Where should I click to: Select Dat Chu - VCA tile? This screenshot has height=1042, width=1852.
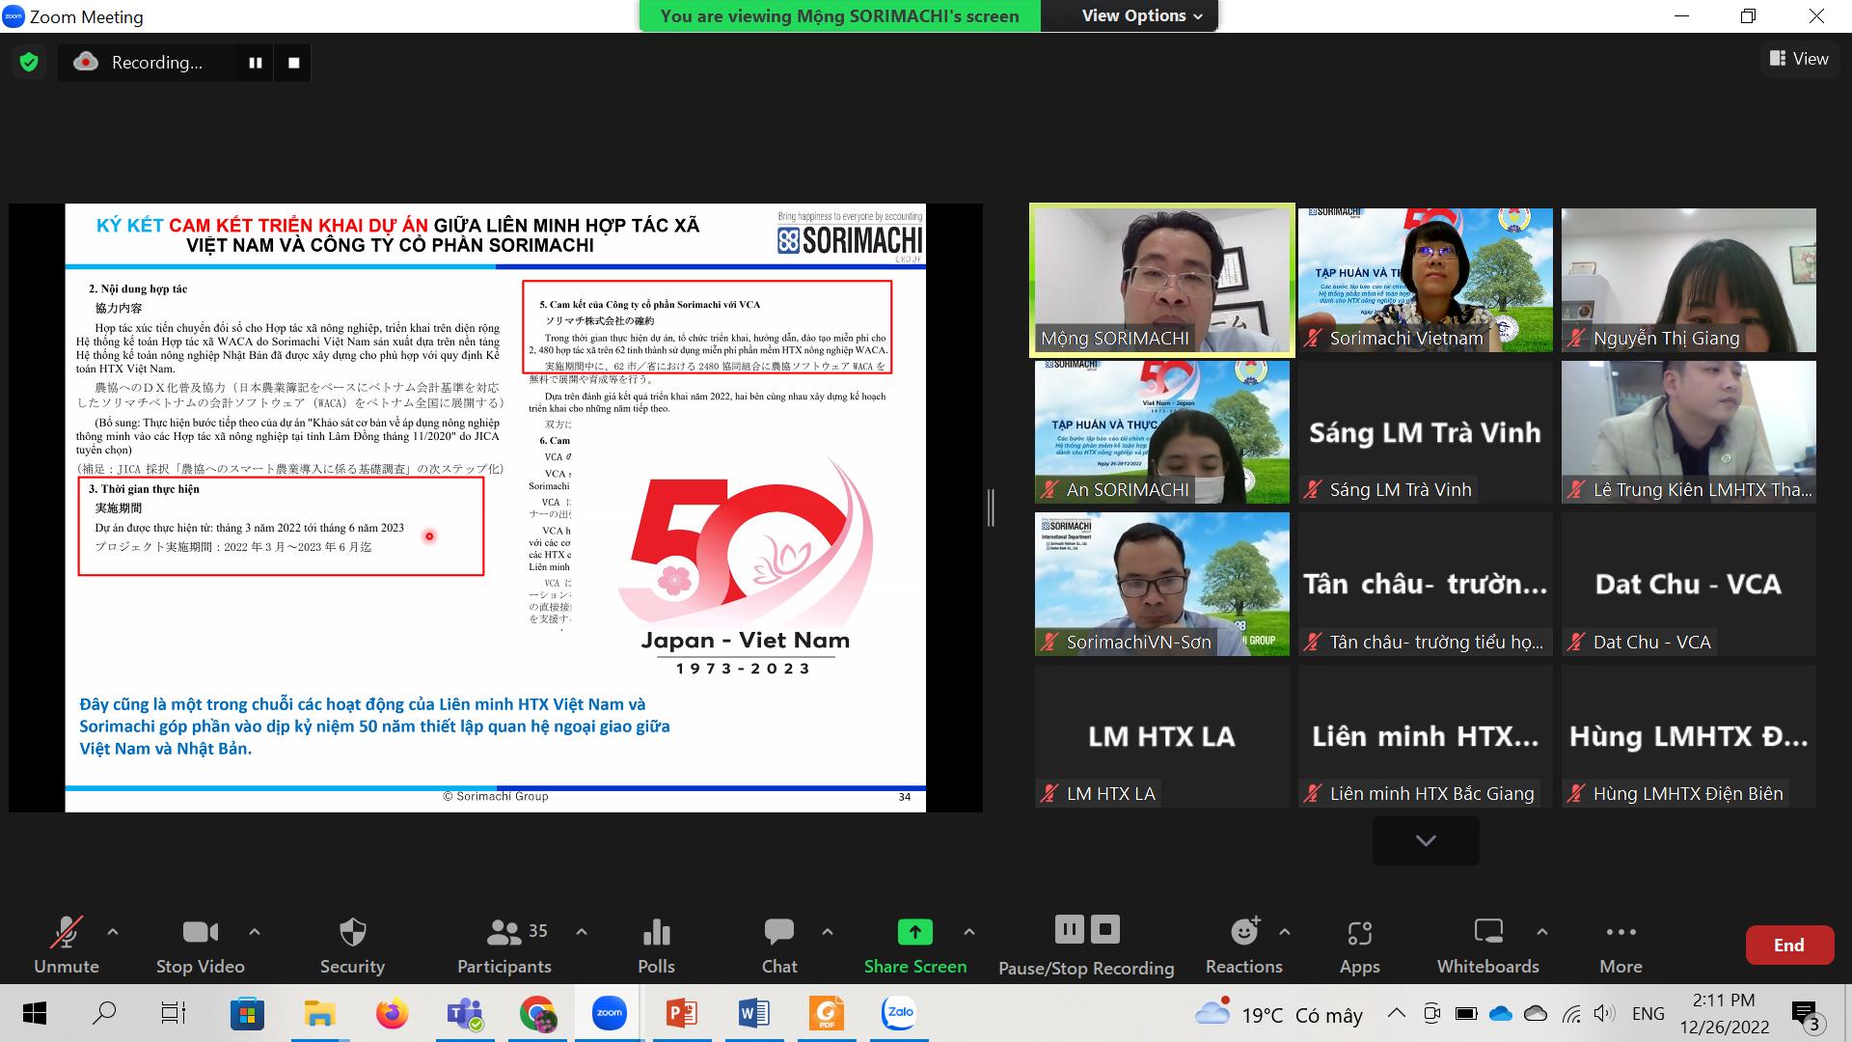pos(1689,584)
